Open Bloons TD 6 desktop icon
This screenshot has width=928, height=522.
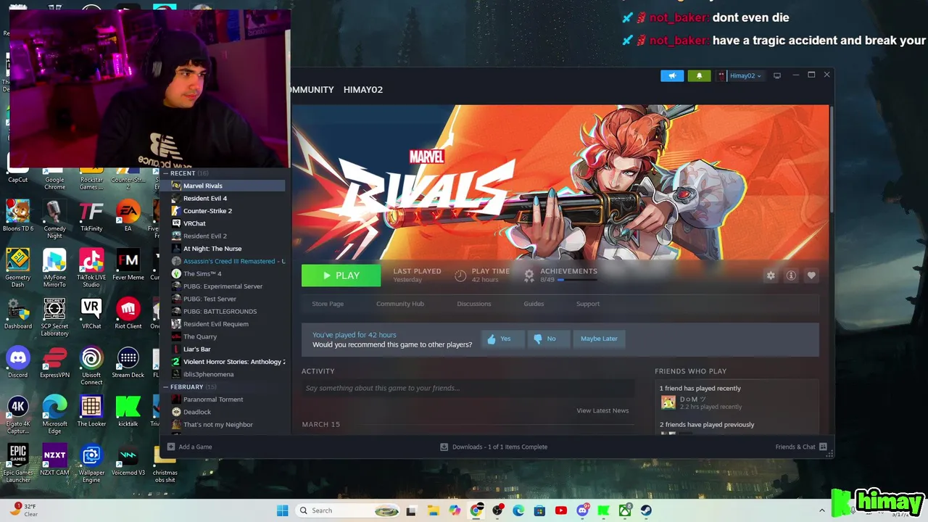click(x=18, y=216)
